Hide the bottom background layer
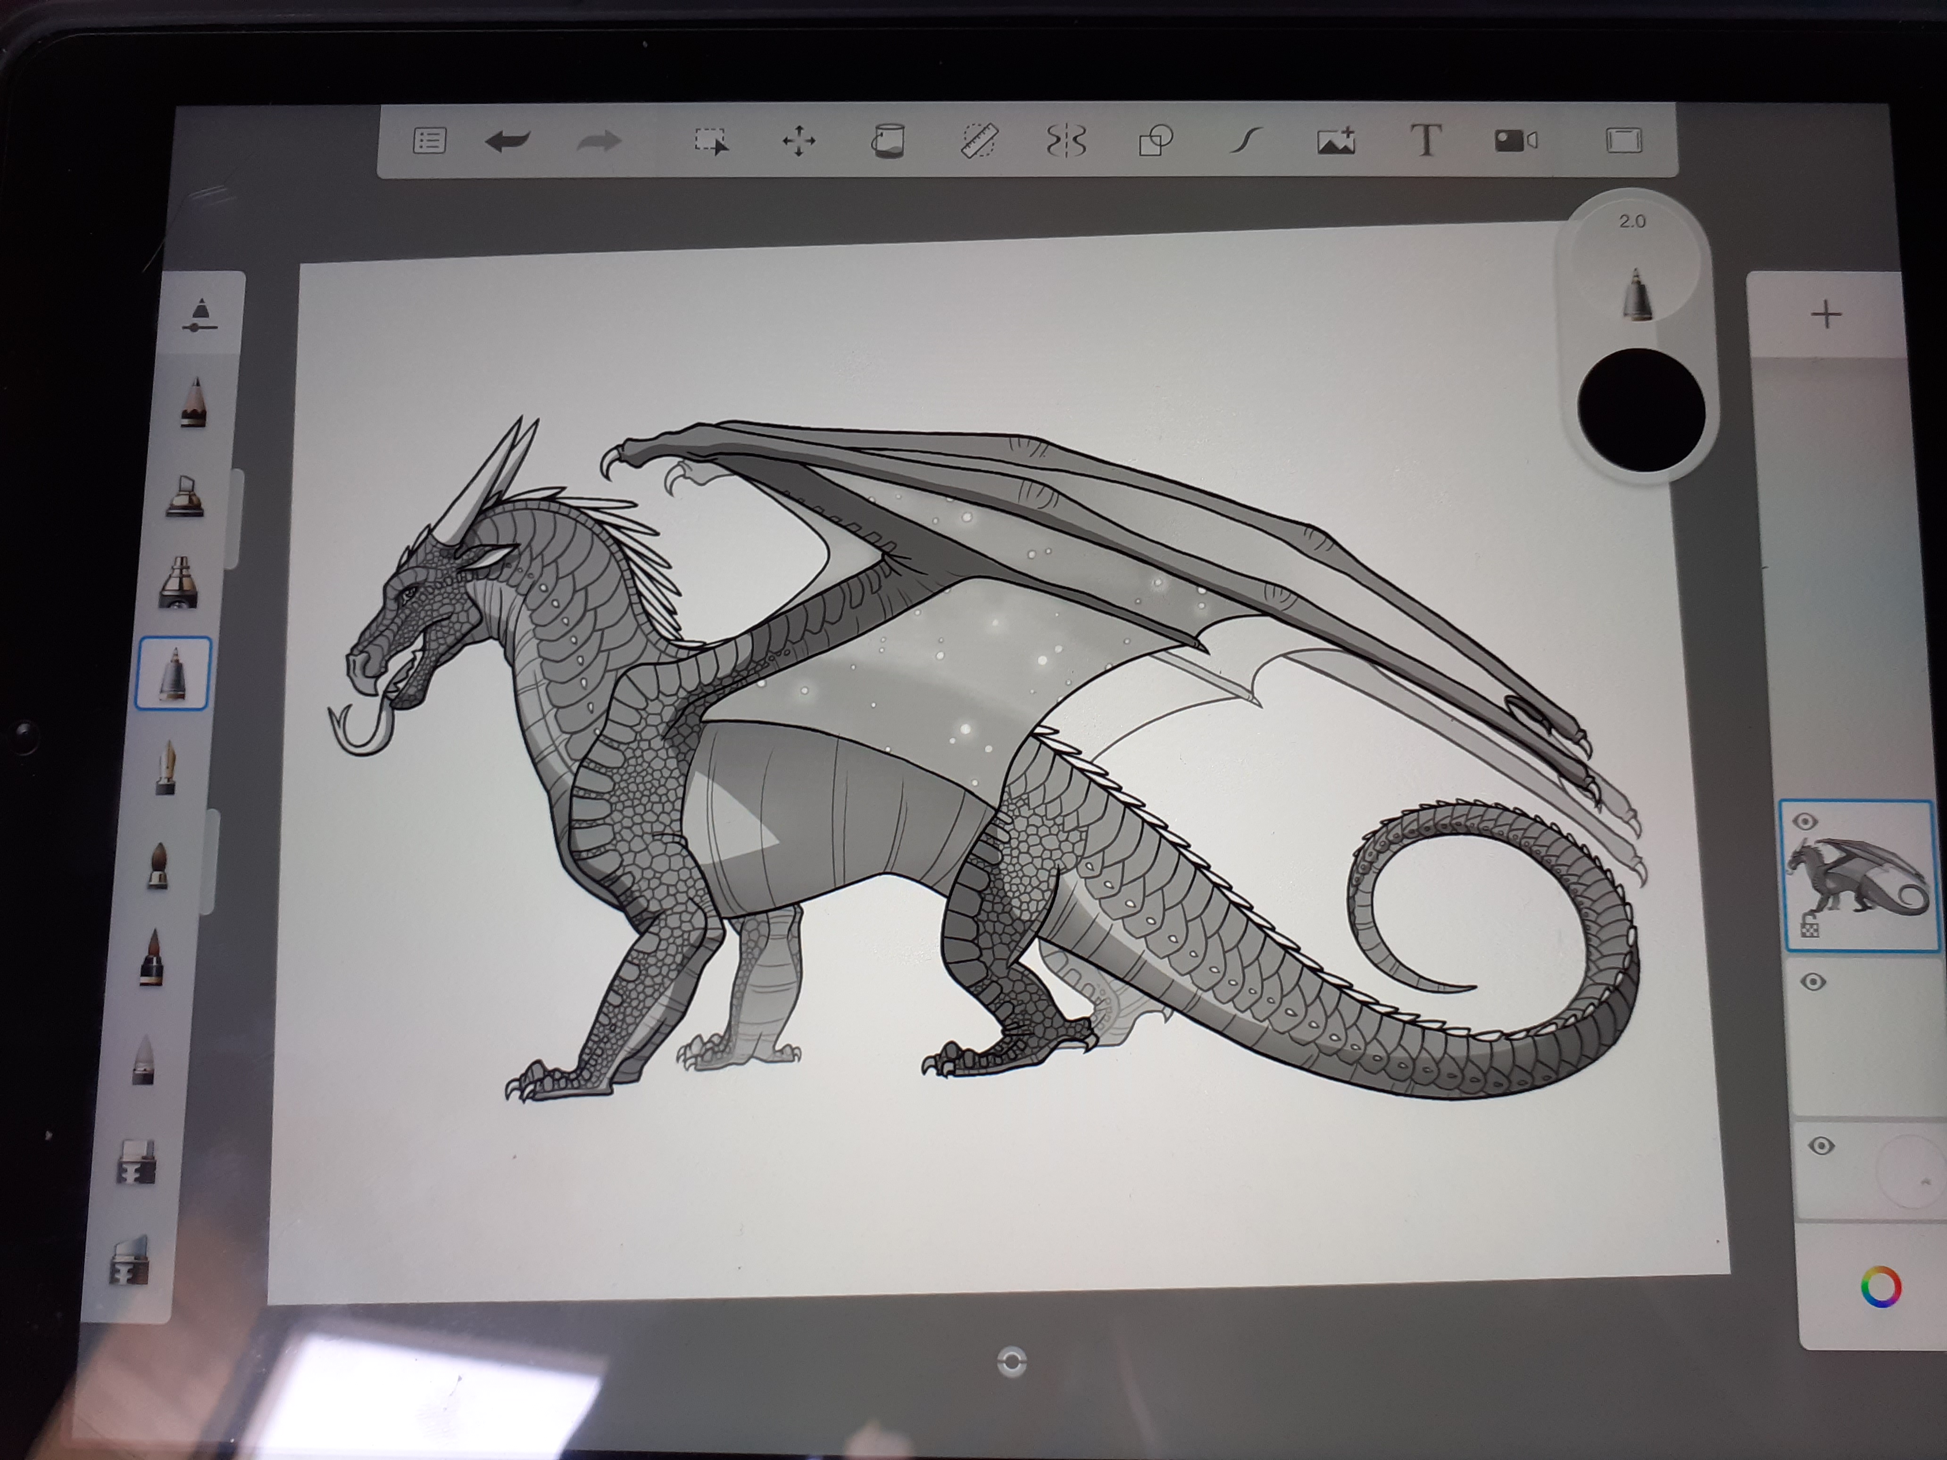1947x1460 pixels. pyautogui.click(x=1820, y=1145)
